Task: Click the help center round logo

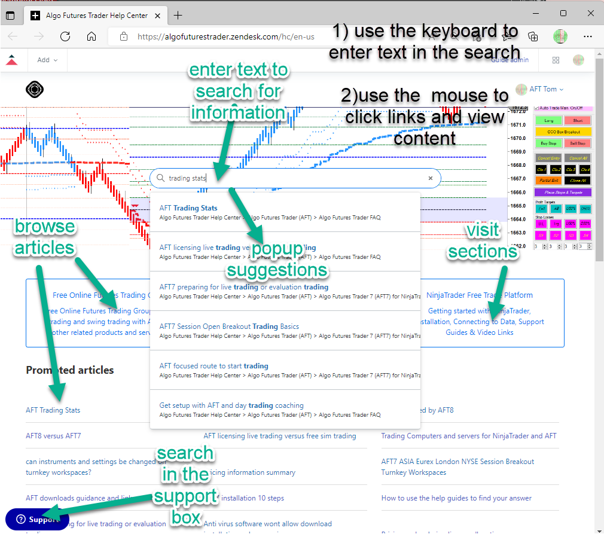Action: point(35,89)
